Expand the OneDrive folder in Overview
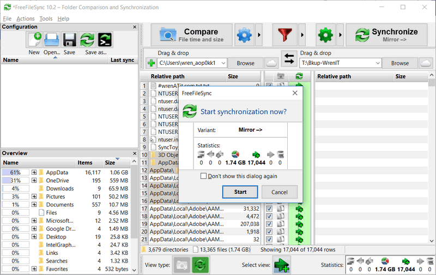Viewport: 436px width, 275px height. pos(34,181)
